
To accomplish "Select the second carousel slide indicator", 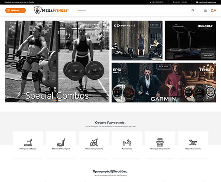I will tap(59, 100).
